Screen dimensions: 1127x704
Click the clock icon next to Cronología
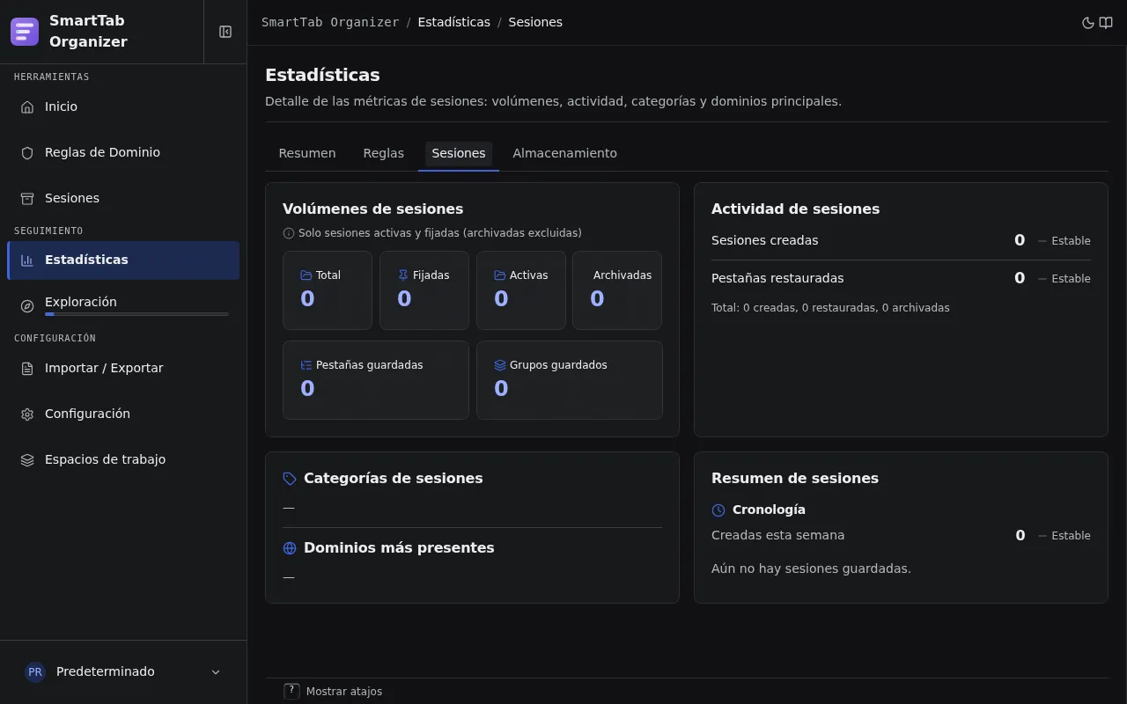[718, 510]
